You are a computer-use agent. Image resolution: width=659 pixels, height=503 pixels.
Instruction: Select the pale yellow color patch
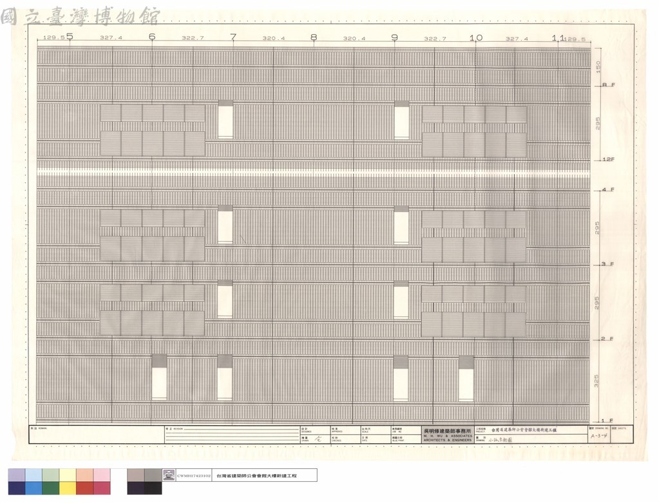pos(68,475)
